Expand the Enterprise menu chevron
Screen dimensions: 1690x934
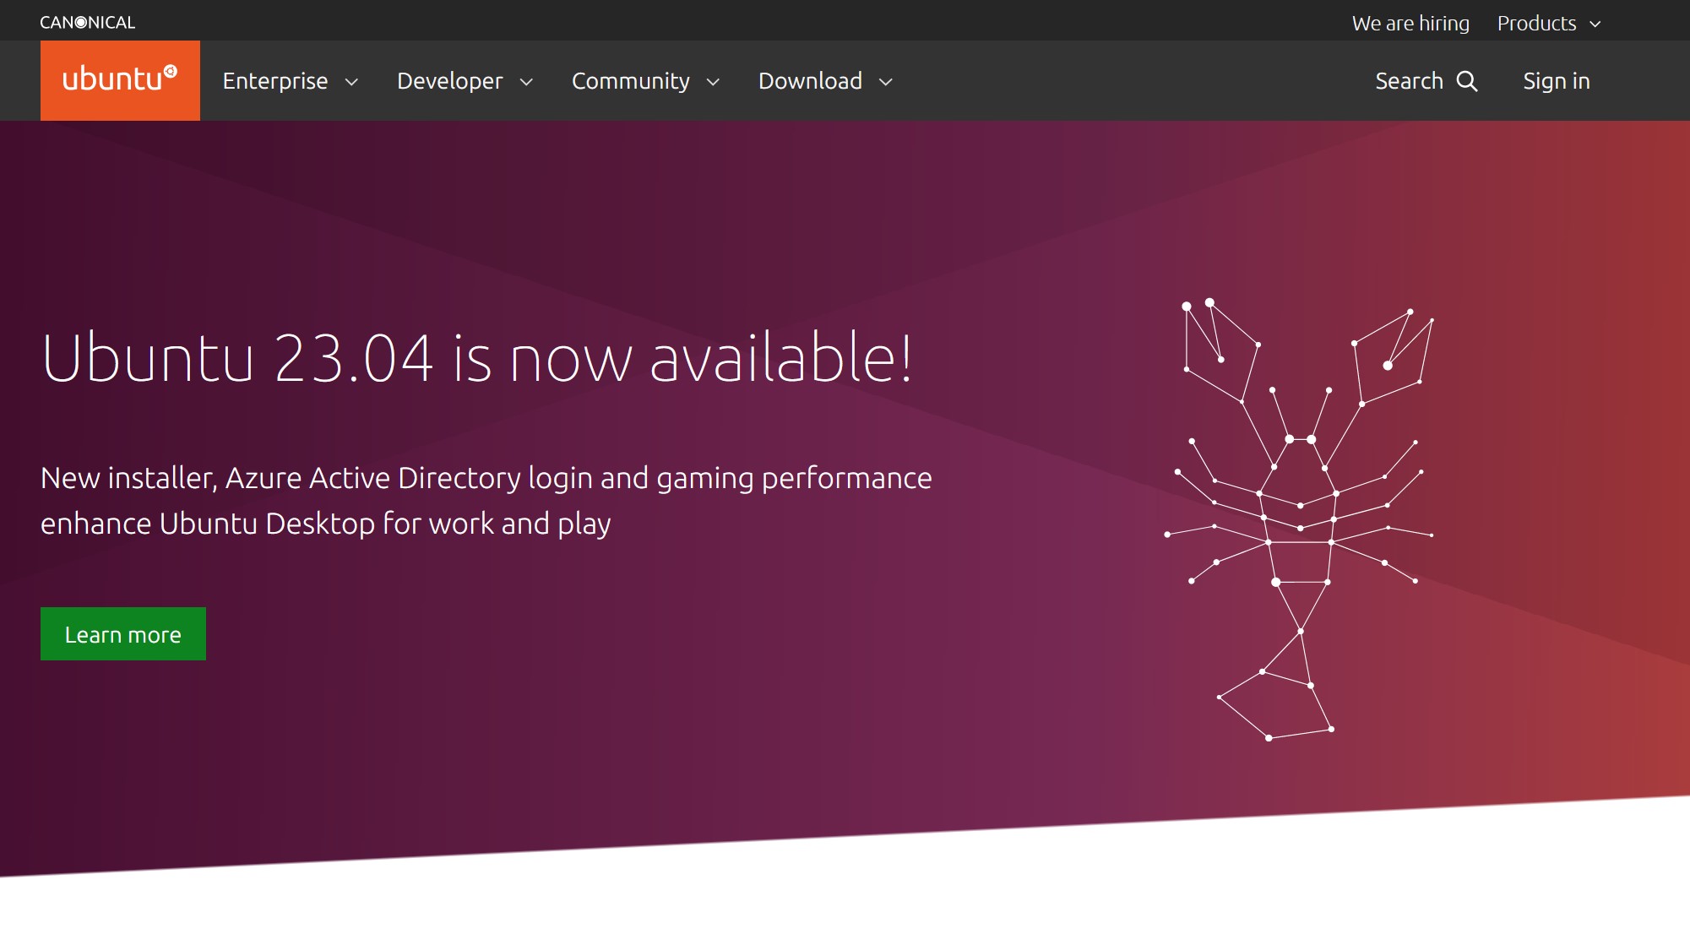pos(352,82)
